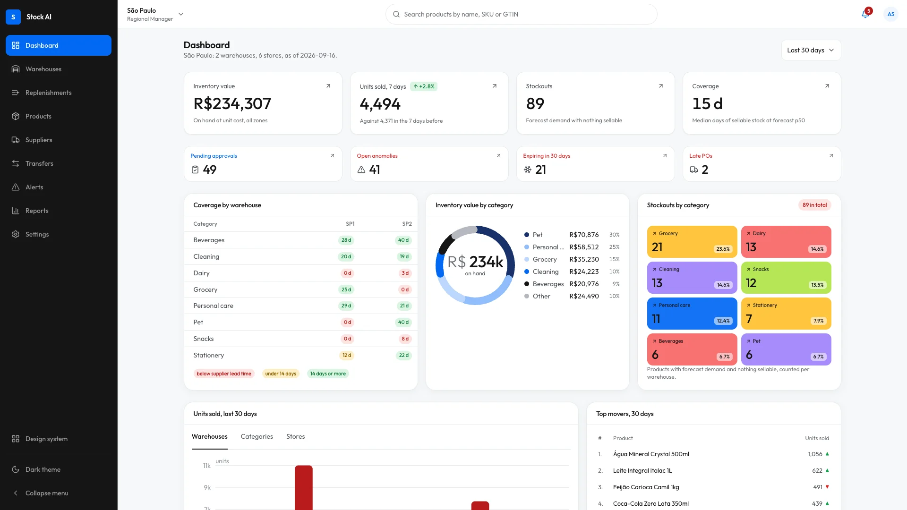Expand the São Paulo region selector
The width and height of the screenshot is (907, 510).
pyautogui.click(x=155, y=15)
